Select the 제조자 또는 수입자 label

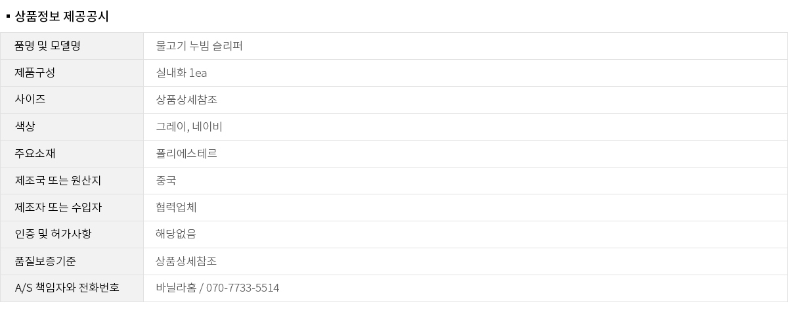pyautogui.click(x=58, y=208)
